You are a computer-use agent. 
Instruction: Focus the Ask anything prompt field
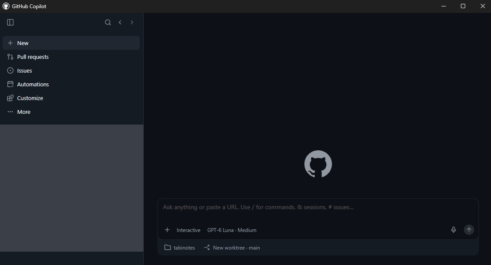(318, 210)
